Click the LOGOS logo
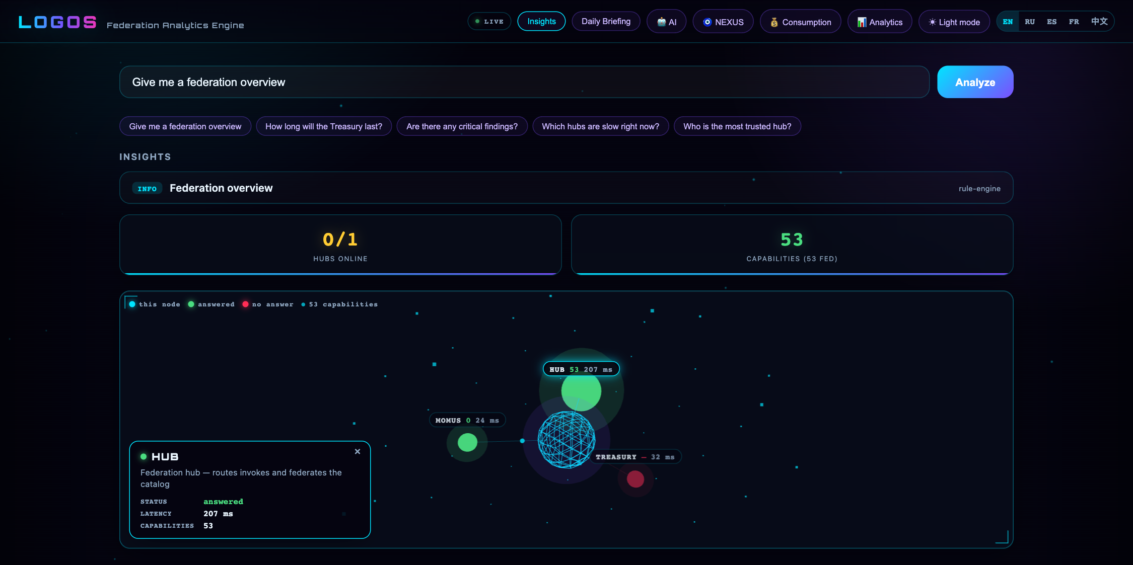The image size is (1133, 565). [x=57, y=22]
